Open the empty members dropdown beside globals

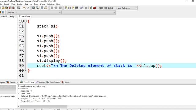(x=89, y=12)
